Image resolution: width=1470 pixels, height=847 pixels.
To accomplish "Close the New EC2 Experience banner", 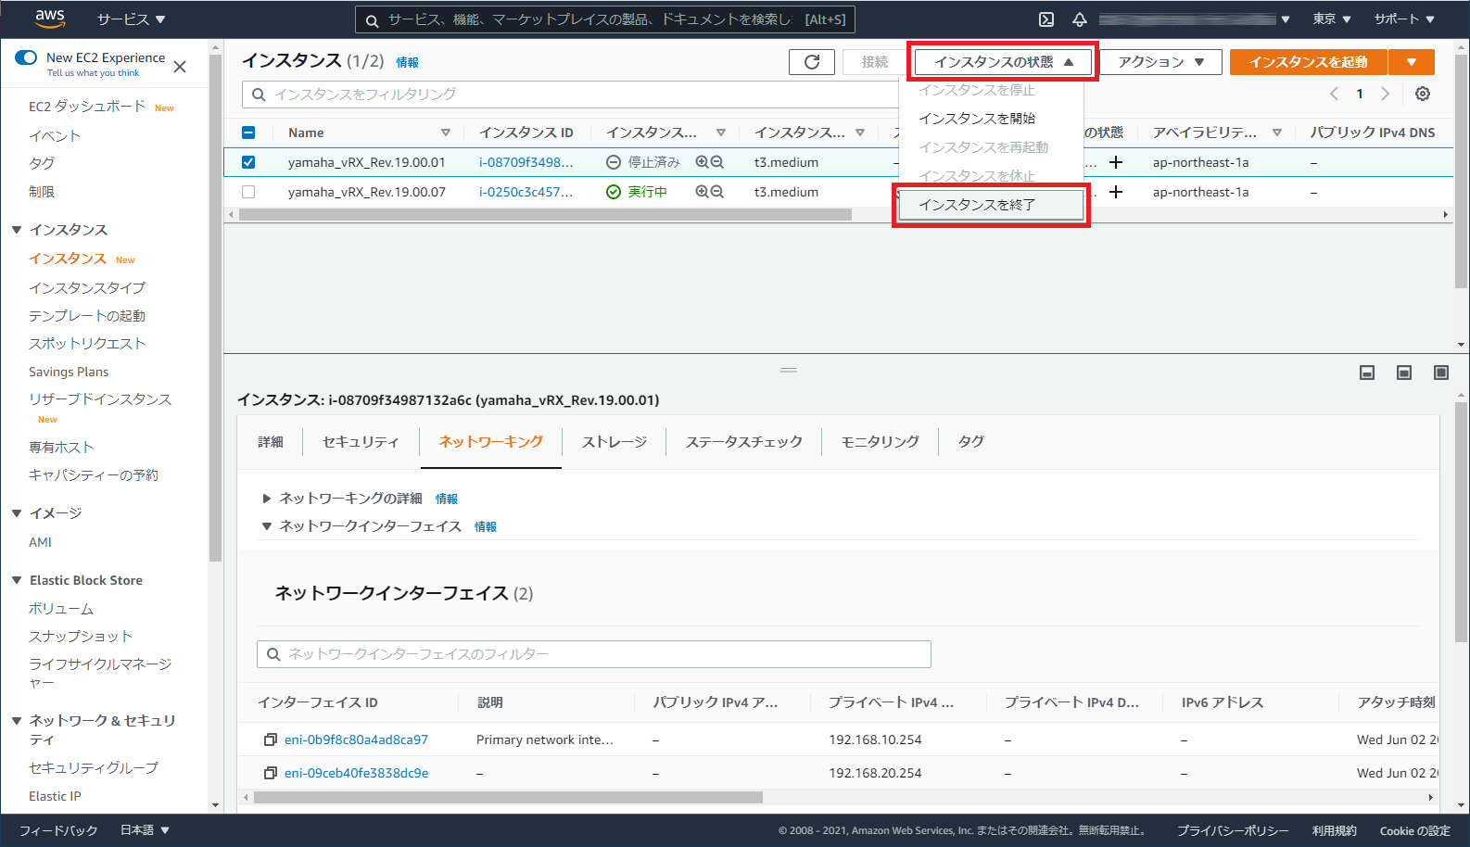I will tap(180, 67).
